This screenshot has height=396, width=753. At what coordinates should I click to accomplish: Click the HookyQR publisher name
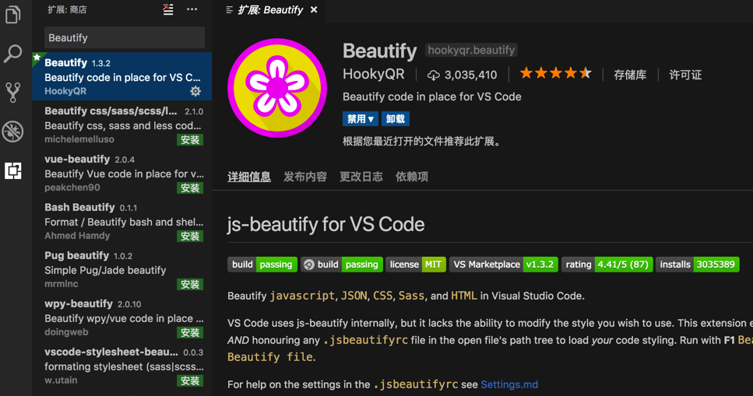click(x=373, y=74)
